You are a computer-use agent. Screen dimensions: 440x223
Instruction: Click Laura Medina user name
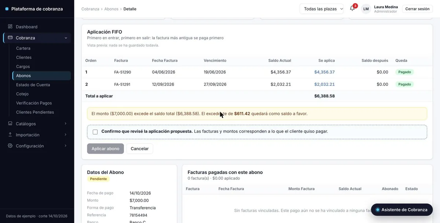(386, 7)
